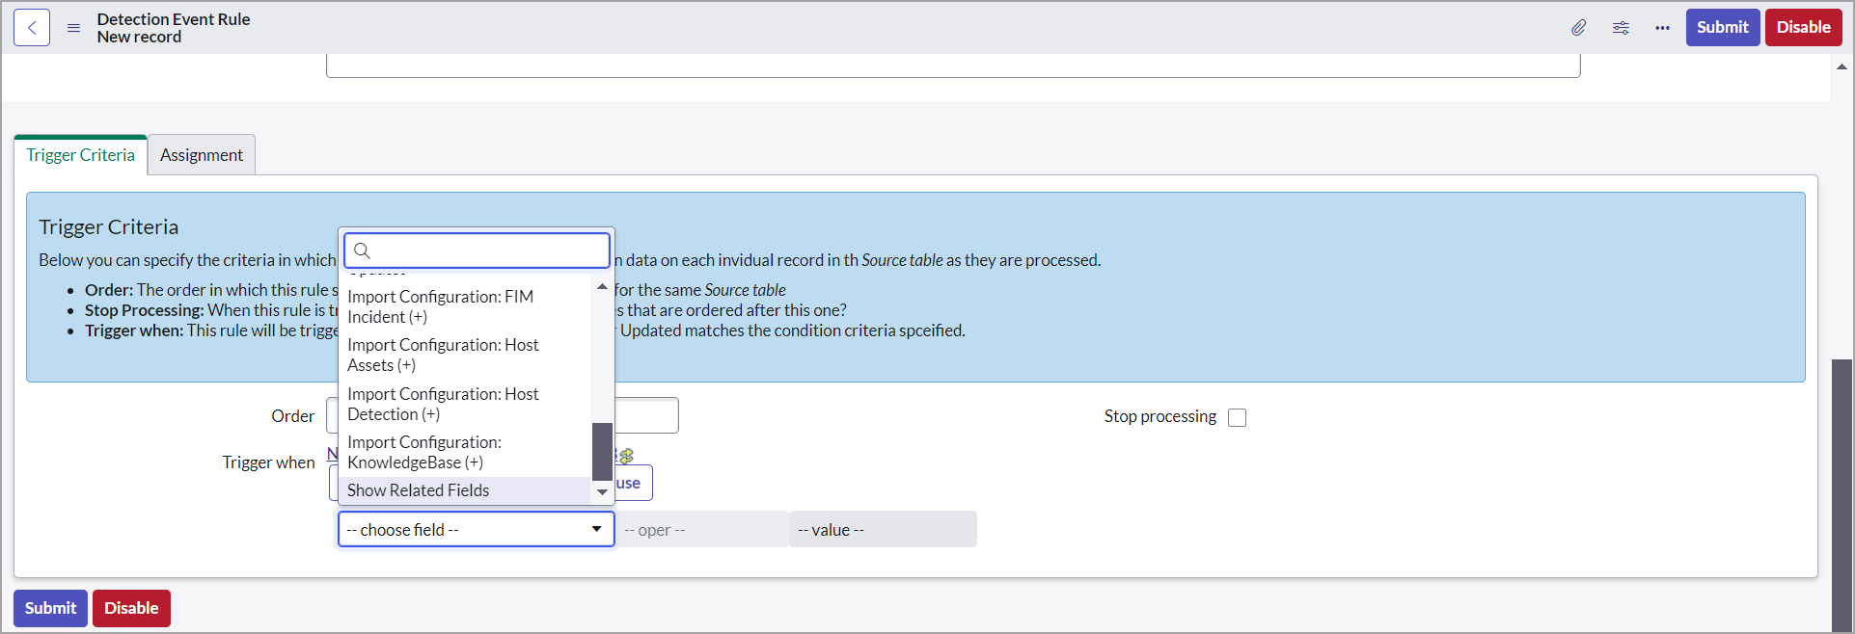The width and height of the screenshot is (1855, 634).
Task: Click the paperclip attachments icon
Action: tap(1578, 28)
